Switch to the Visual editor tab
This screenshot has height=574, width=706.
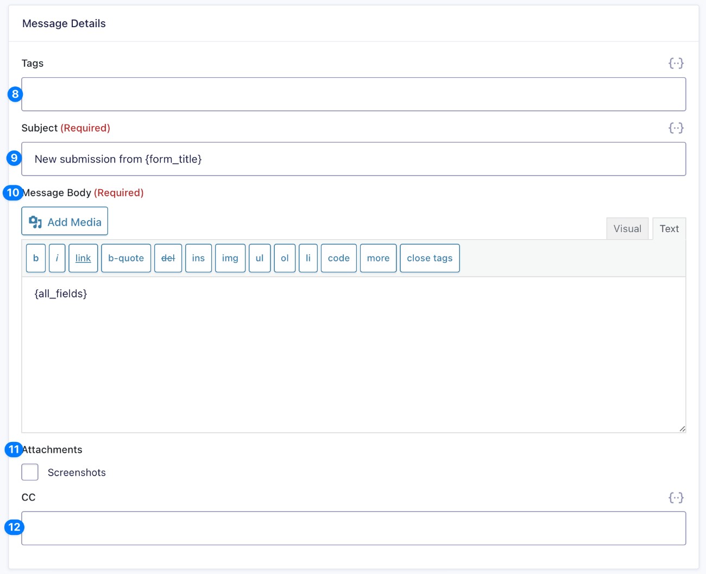[x=627, y=228]
